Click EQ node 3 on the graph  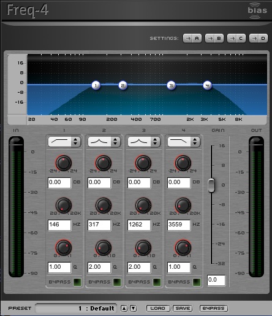point(171,85)
